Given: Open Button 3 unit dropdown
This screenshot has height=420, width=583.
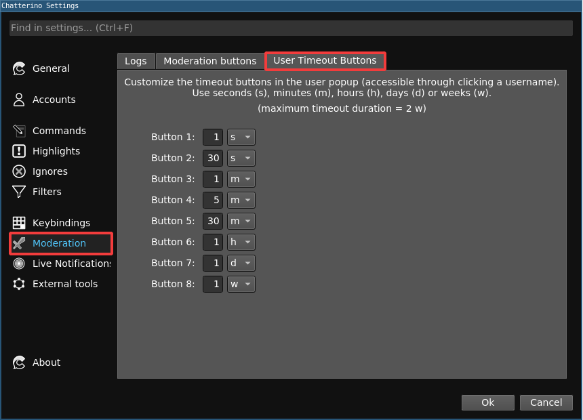Looking at the screenshot, I should tap(241, 179).
